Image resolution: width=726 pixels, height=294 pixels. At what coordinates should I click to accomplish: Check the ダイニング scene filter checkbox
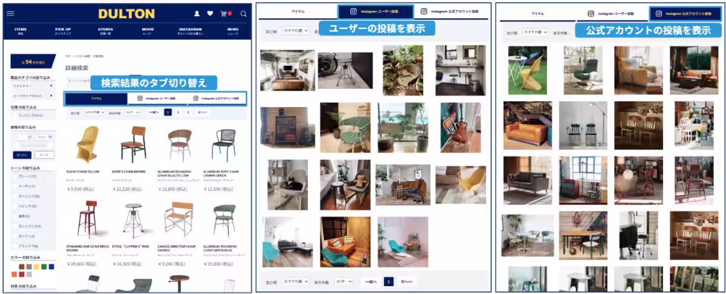pyautogui.click(x=15, y=196)
